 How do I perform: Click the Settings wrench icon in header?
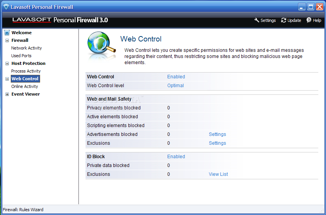257,20
